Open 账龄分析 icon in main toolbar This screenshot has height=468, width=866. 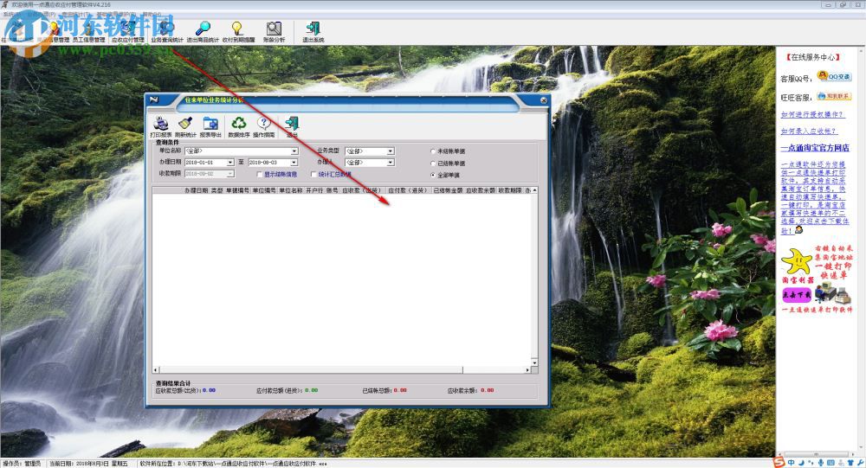[274, 31]
